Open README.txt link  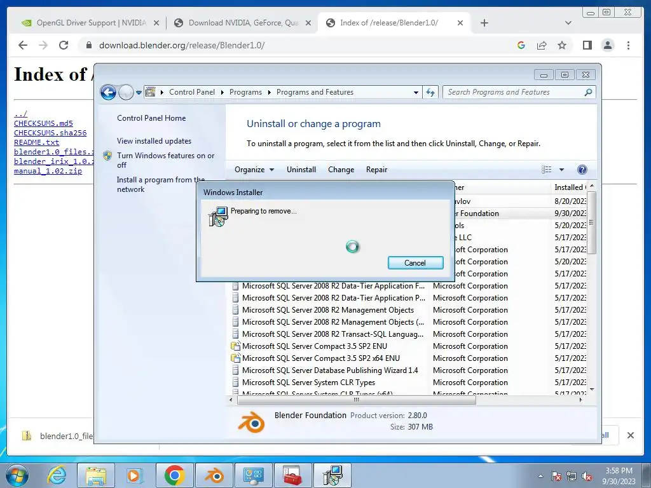click(x=36, y=142)
